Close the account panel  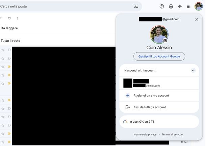197,19
